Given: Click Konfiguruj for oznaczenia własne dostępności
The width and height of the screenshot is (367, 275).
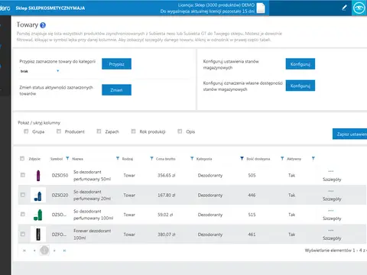Looking at the screenshot, I should pyautogui.click(x=300, y=86).
